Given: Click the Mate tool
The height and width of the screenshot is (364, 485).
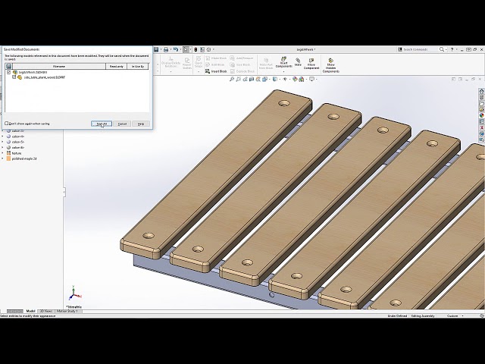Looking at the screenshot, I should [298, 62].
